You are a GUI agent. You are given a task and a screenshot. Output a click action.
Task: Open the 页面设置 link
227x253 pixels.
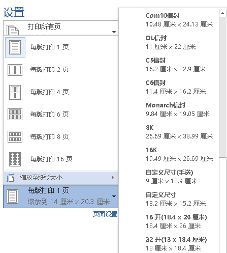(x=105, y=214)
